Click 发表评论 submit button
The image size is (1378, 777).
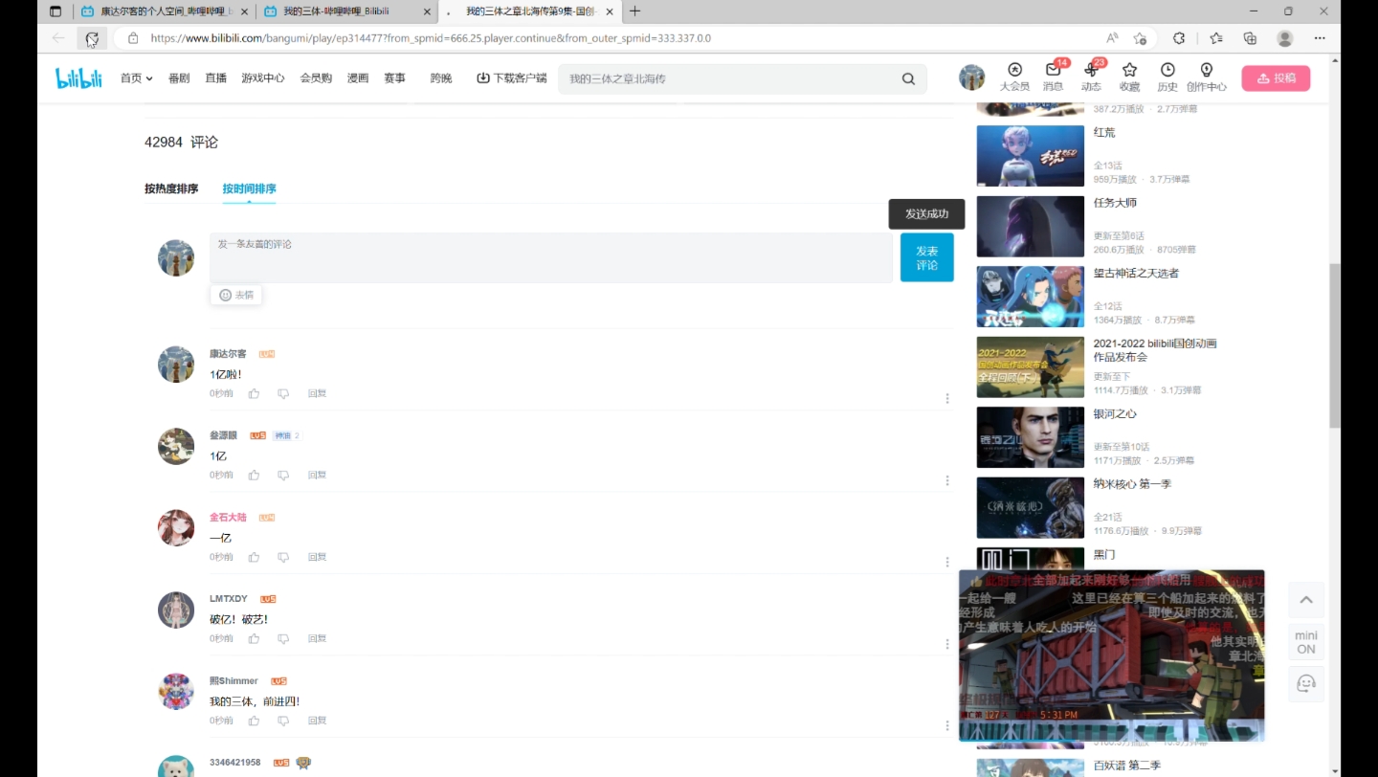pos(927,257)
